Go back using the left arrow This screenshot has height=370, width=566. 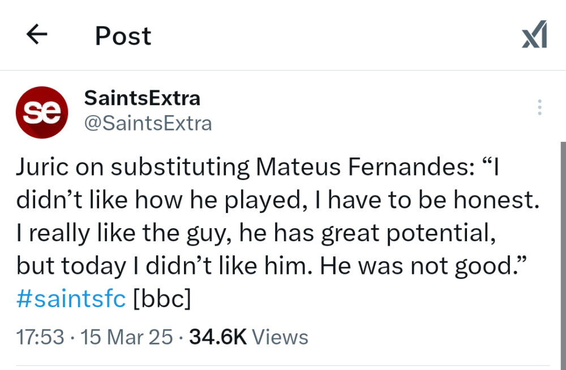click(37, 35)
